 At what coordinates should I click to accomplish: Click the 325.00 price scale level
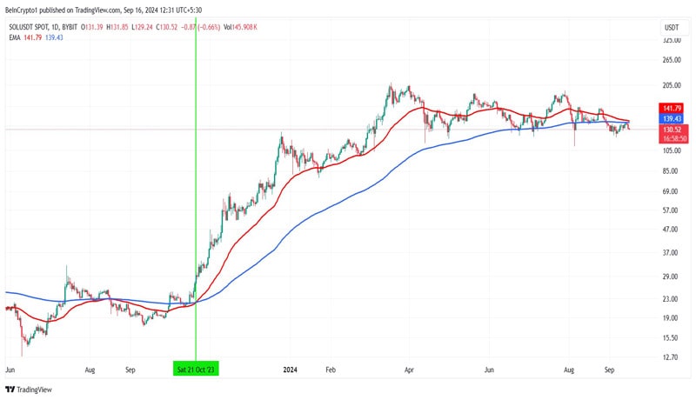click(672, 40)
